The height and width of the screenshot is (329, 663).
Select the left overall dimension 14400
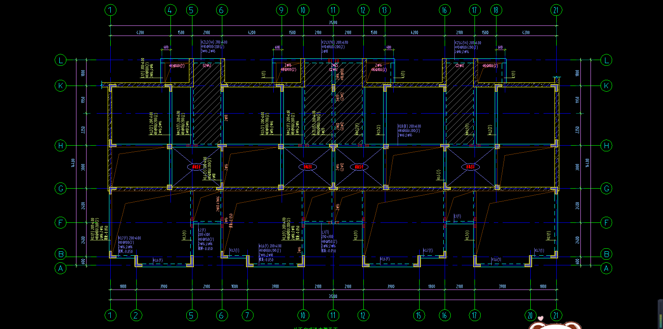[x=72, y=163]
